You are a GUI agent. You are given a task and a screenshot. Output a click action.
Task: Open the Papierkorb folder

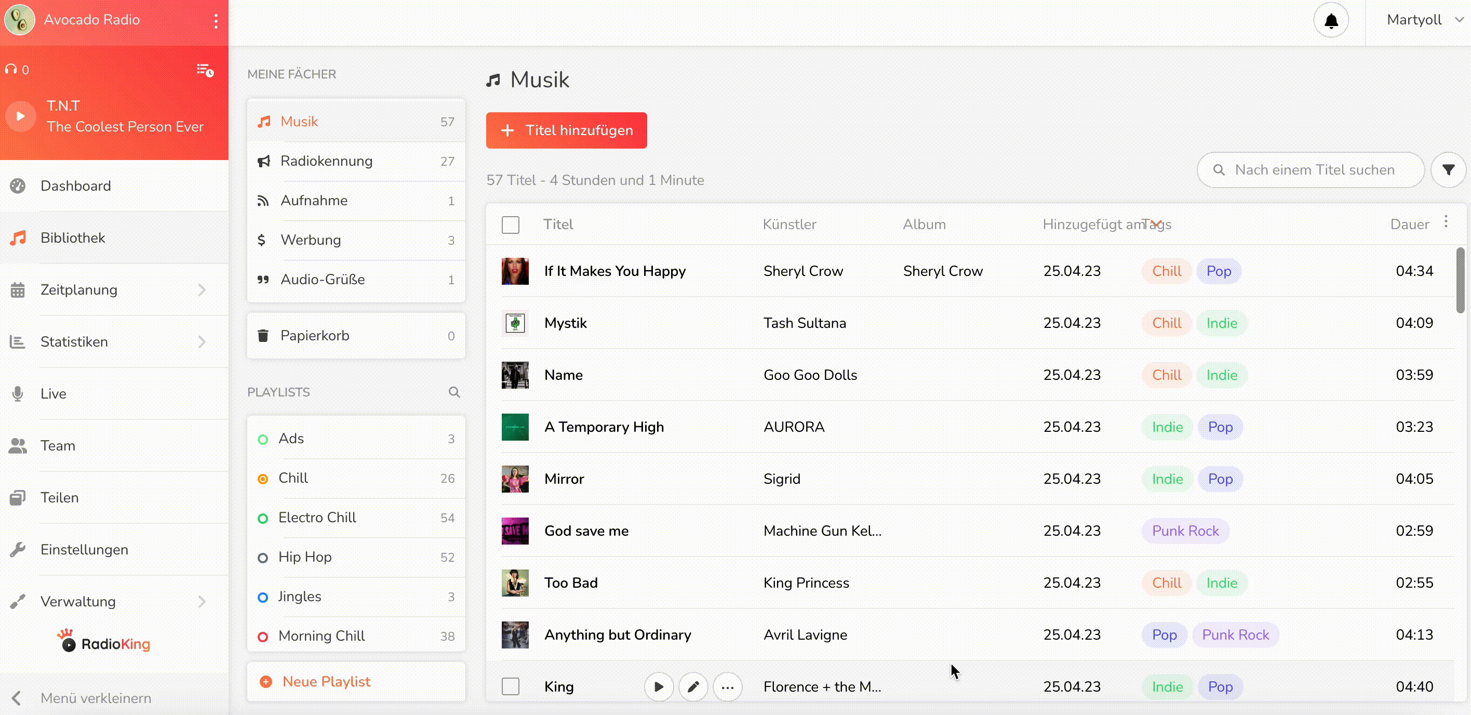[x=356, y=336]
